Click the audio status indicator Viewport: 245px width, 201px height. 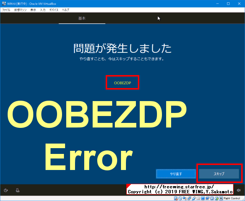pos(185,198)
